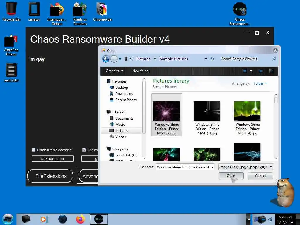Click the clock in the taskbar

click(x=285, y=219)
